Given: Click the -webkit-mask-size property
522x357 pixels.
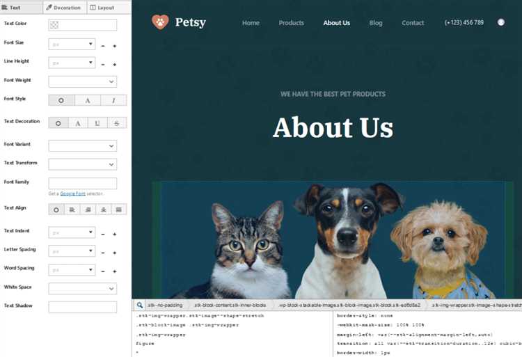Looking at the screenshot, I should (381, 325).
